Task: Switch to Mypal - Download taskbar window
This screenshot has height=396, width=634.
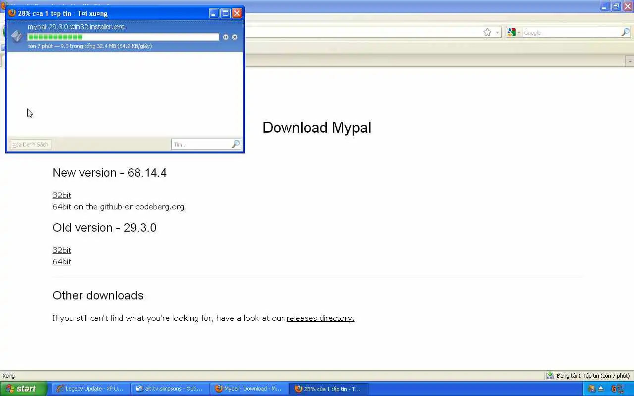Action: (x=249, y=389)
